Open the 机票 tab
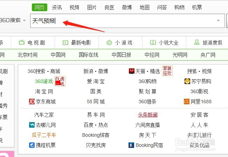 coord(197,7)
